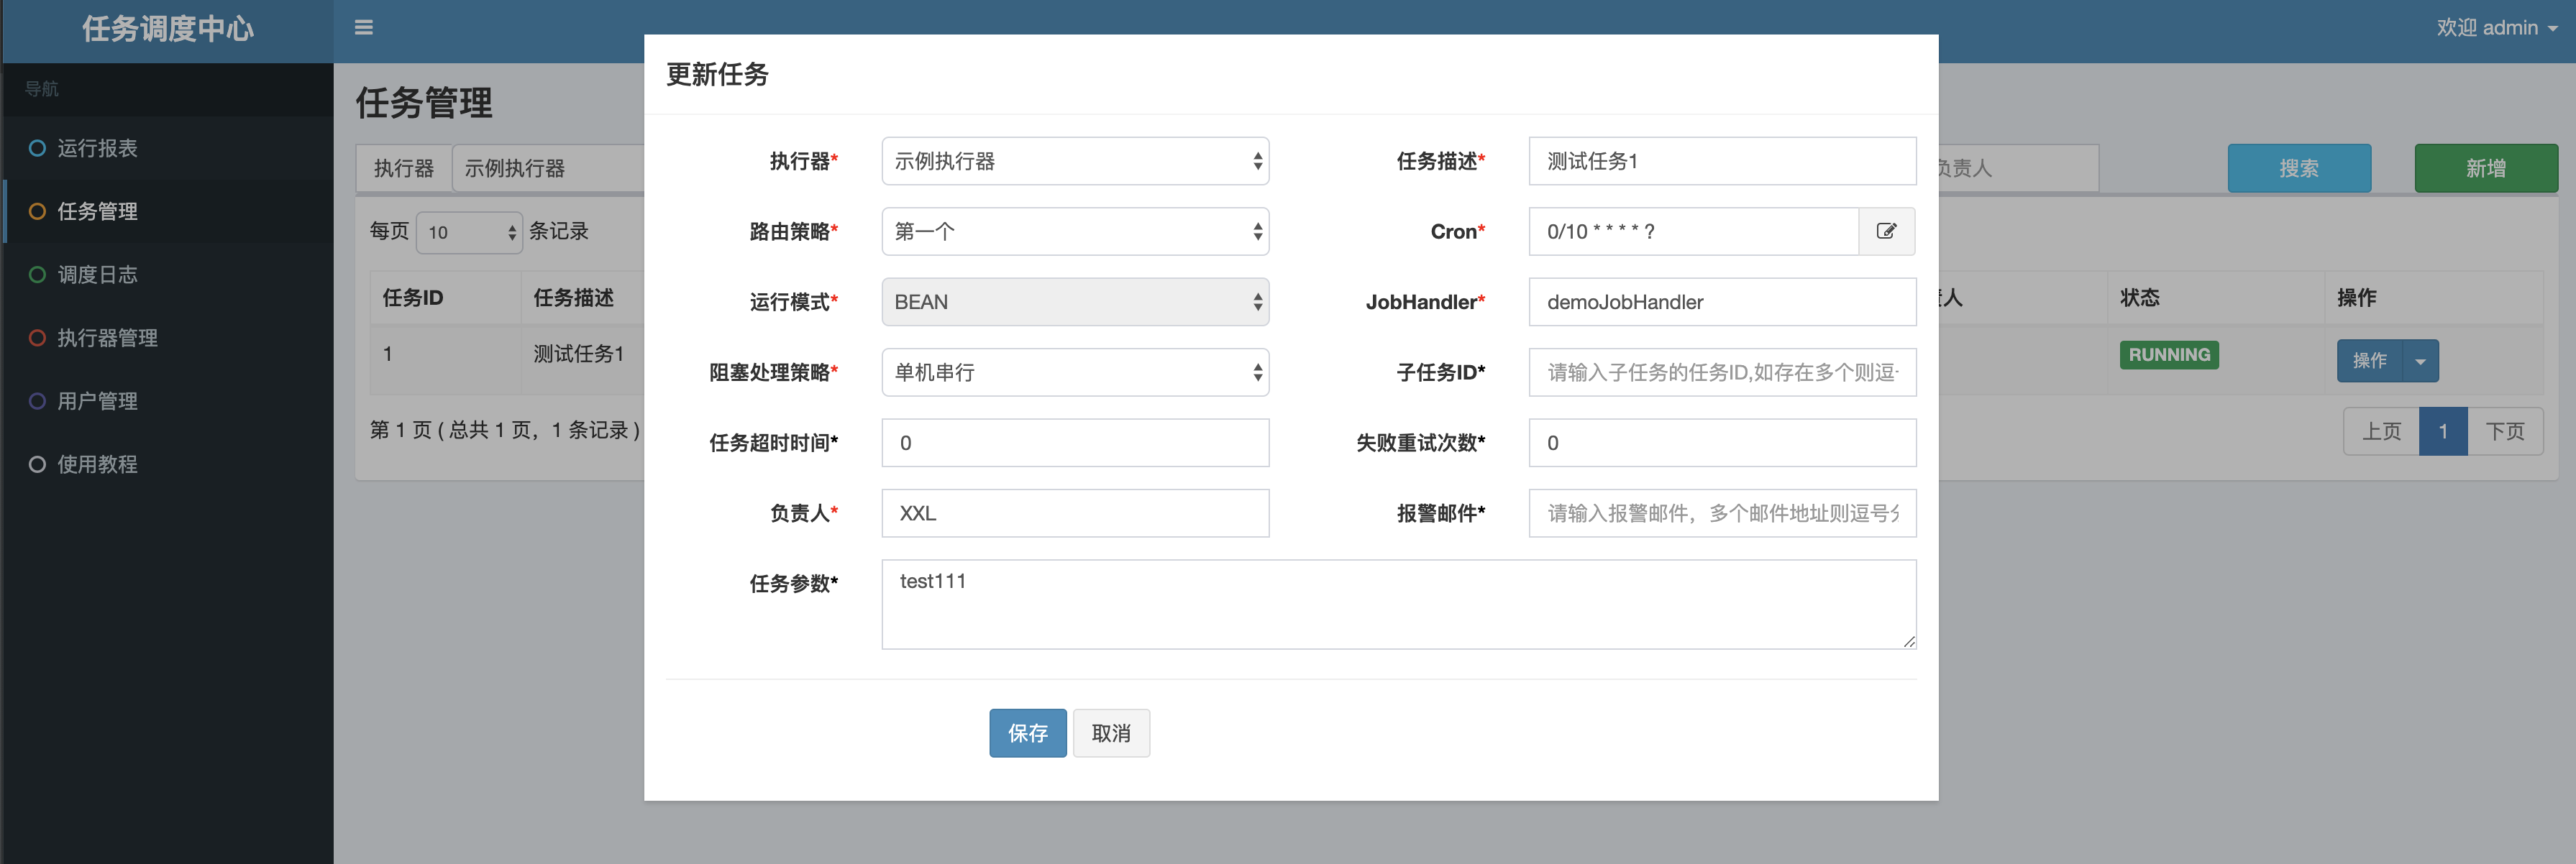The image size is (2576, 864).
Task: Toggle the hamburger sidebar menu icon
Action: pyautogui.click(x=364, y=28)
